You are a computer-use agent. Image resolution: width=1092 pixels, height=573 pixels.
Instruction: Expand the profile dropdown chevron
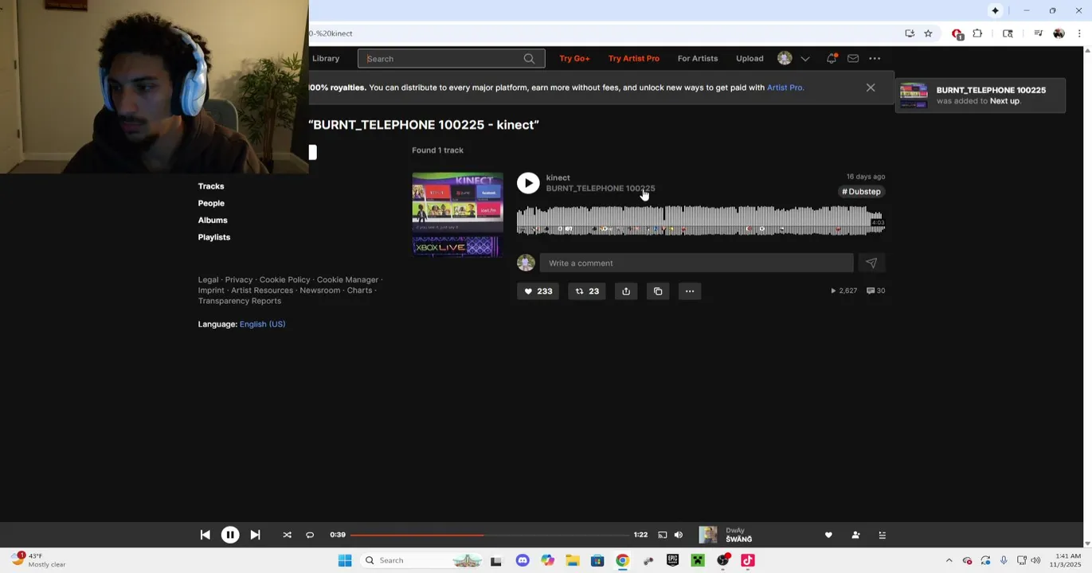805,59
